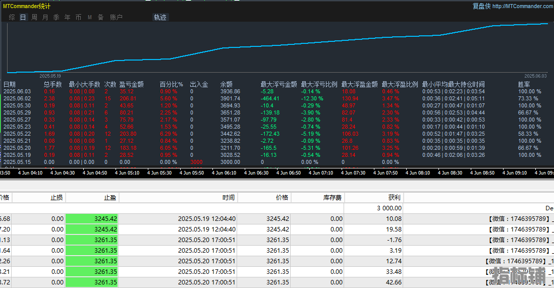Click the win rate 58.33 %
Viewport: 554px width, 288px height.
pyautogui.click(x=528, y=134)
